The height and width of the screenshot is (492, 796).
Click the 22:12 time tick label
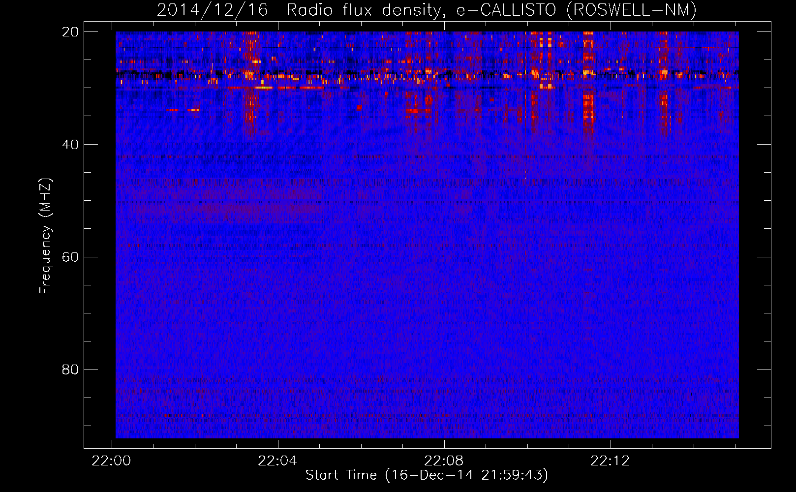610,461
